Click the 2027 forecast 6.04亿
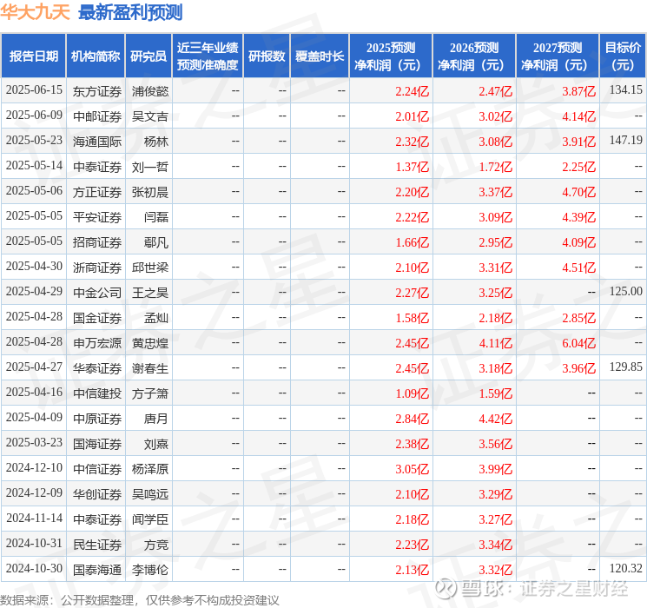Screen dimensions: 647x608 point(578,343)
